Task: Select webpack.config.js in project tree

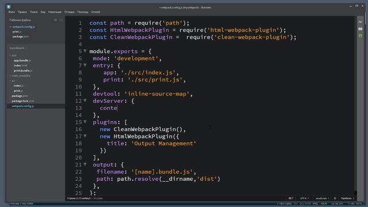Action: [23, 106]
